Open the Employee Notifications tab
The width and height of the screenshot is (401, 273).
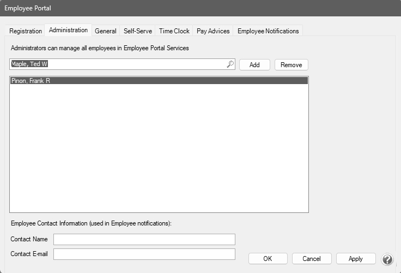pos(268,31)
